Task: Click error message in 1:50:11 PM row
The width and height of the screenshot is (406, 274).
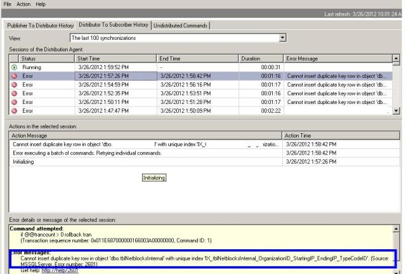Action: 337,102
